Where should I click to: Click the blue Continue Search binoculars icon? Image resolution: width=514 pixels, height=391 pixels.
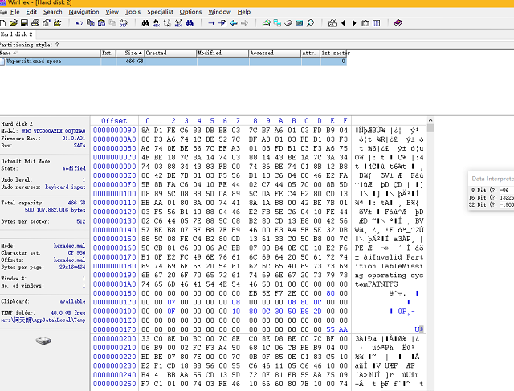pos(190,23)
